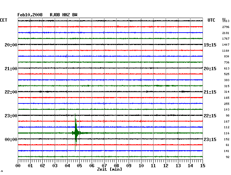Click the amplitude value 1407
The image size is (231, 175).
(226, 45)
